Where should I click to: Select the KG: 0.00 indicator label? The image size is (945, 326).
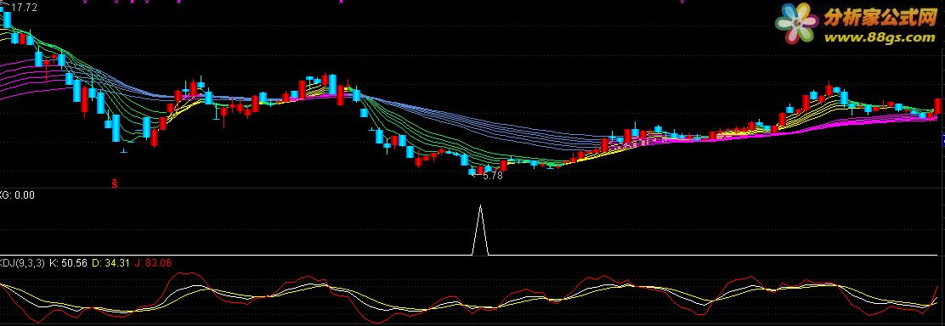pyautogui.click(x=17, y=194)
